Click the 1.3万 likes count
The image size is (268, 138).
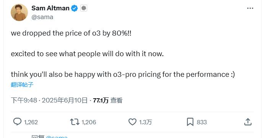(145, 122)
